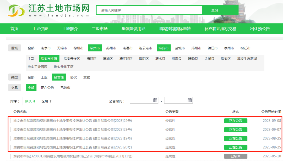
Task: Focus the keyword search input field
Action: [x=149, y=10]
